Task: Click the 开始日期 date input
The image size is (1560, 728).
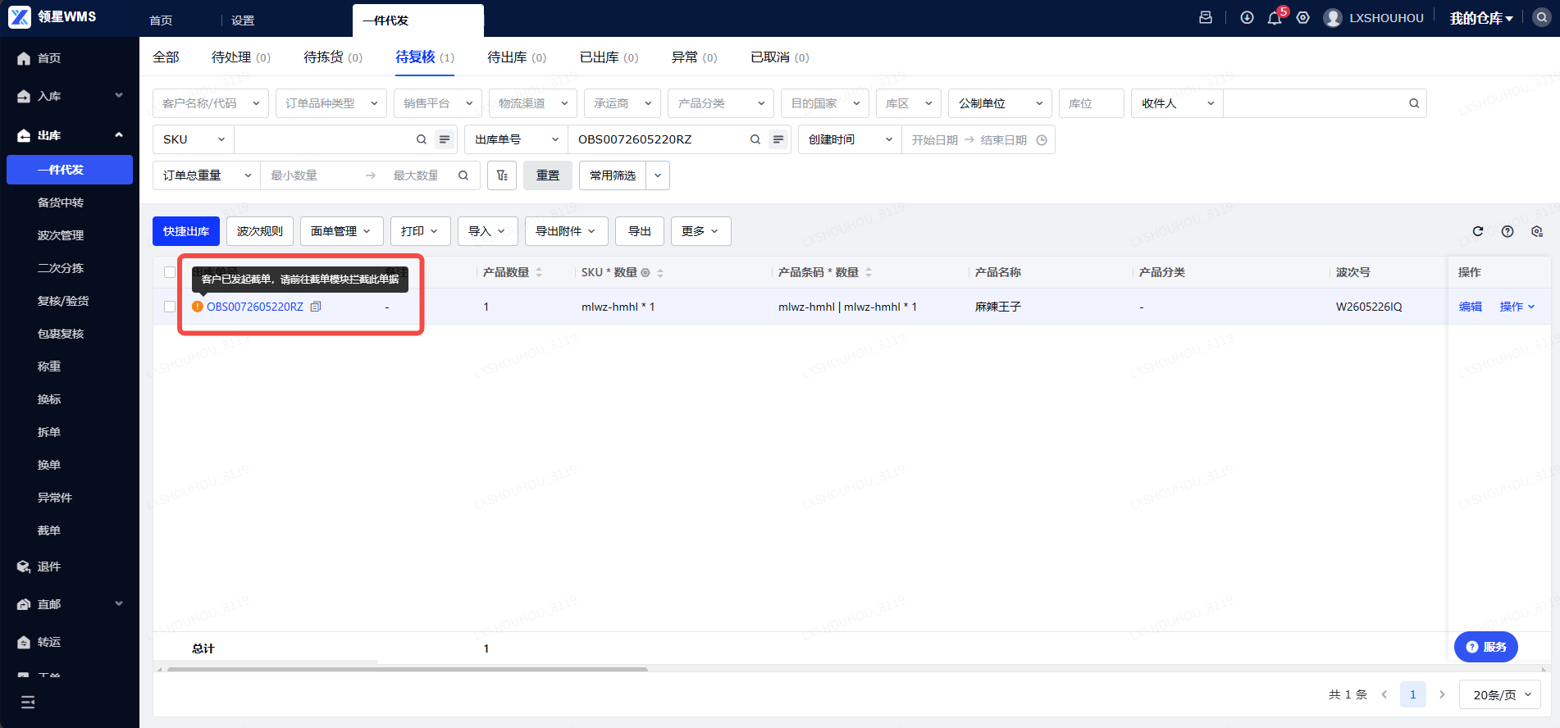Action: [935, 140]
